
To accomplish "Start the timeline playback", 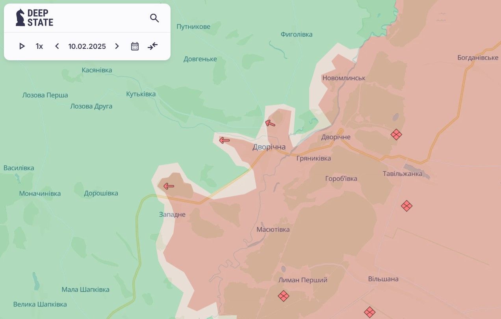I will 22,46.
